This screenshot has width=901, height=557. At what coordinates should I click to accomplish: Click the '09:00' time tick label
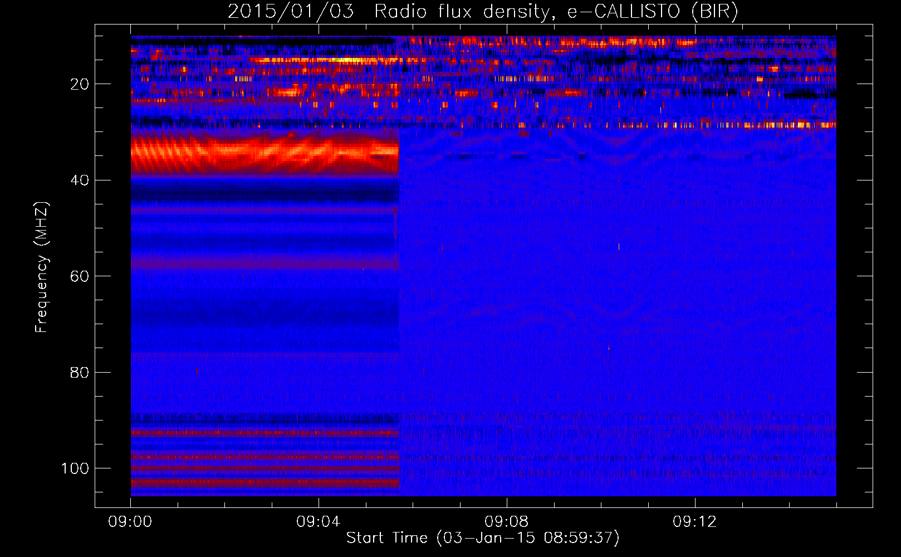pos(130,522)
